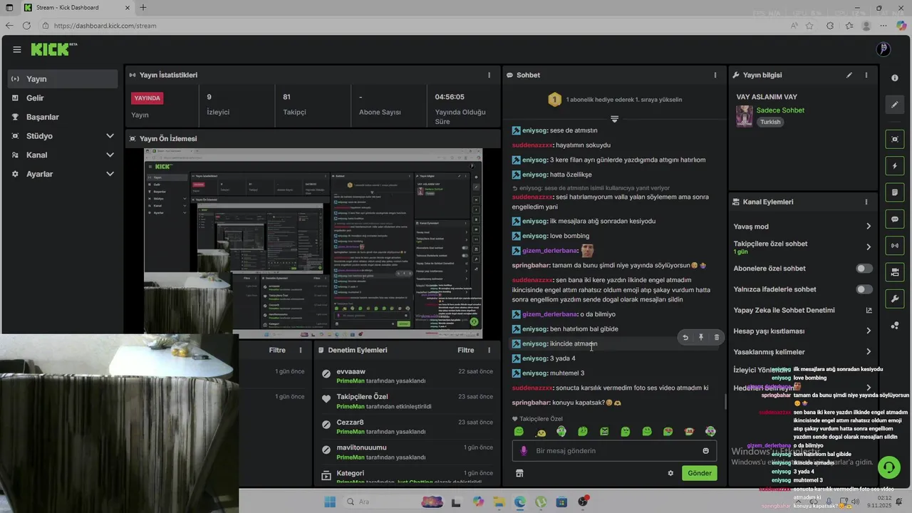Click the Sadece Sohbet category thumbnail
Viewport: 912px width, 513px height.
(x=745, y=116)
